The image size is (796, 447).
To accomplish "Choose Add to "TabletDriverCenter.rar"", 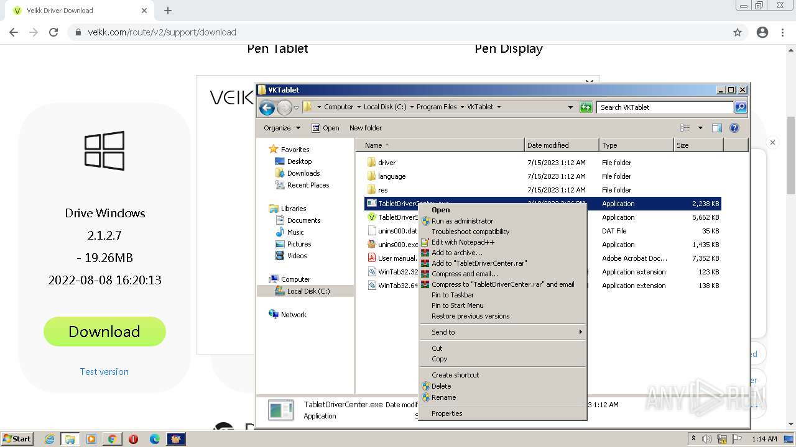I will tap(502, 263).
